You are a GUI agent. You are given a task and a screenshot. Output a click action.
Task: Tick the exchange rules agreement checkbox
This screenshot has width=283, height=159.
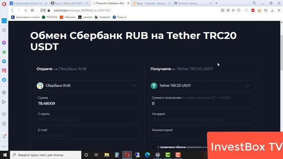(153, 147)
